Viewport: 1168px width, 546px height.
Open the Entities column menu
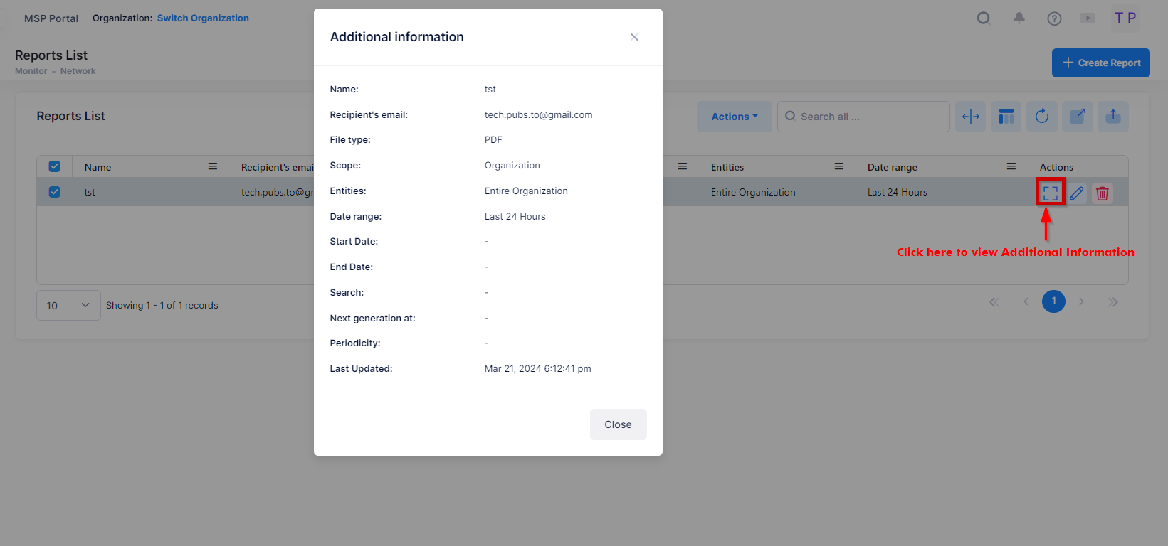click(x=839, y=166)
